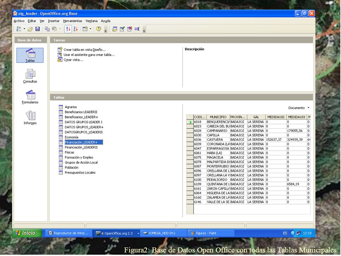Viewport: 341px width, 256px height.
Task: Select the Beneficiarios LEADERII table
Action: pos(78,112)
